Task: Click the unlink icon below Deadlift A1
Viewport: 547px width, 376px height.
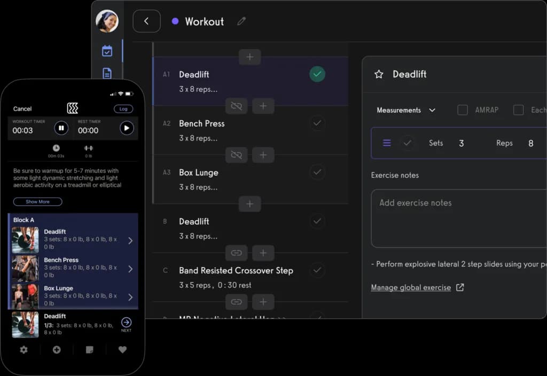Action: [x=236, y=106]
